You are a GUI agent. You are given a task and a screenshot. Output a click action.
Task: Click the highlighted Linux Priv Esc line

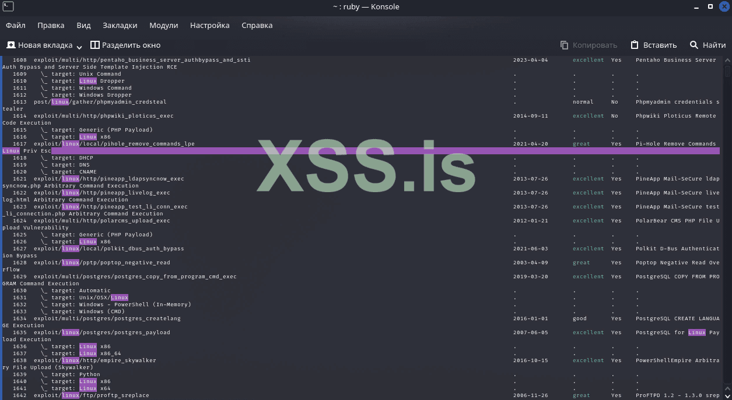pos(362,151)
